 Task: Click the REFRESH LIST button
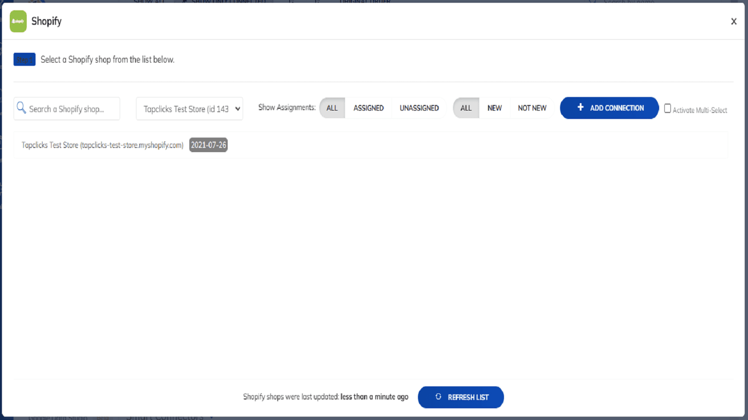point(461,397)
